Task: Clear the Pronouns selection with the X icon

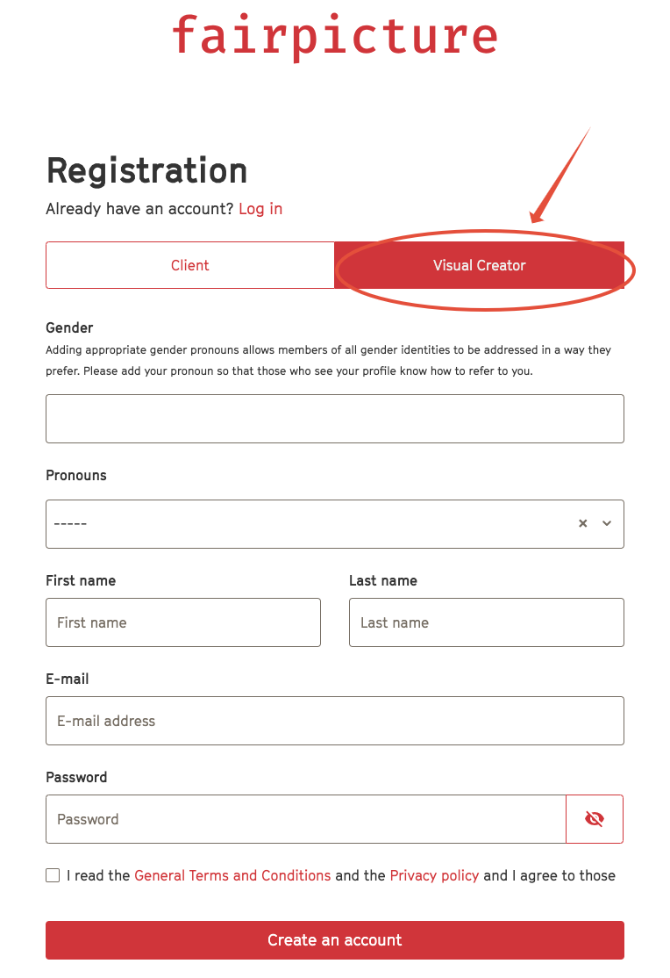Action: coord(583,523)
